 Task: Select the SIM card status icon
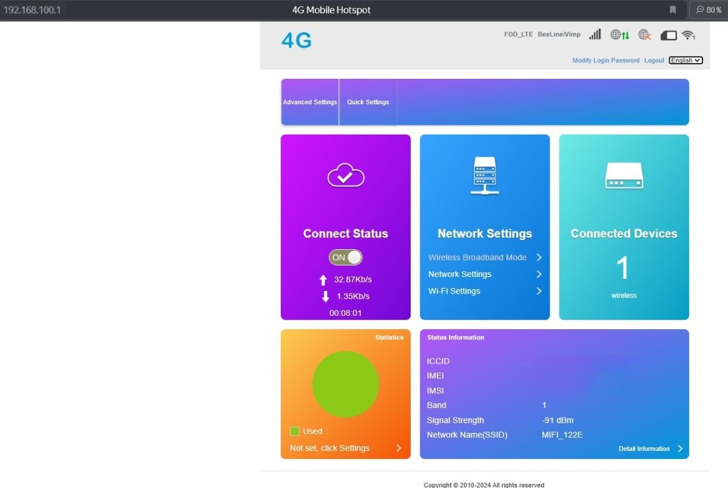click(668, 35)
